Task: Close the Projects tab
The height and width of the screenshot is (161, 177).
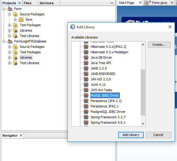Action: [19, 3]
